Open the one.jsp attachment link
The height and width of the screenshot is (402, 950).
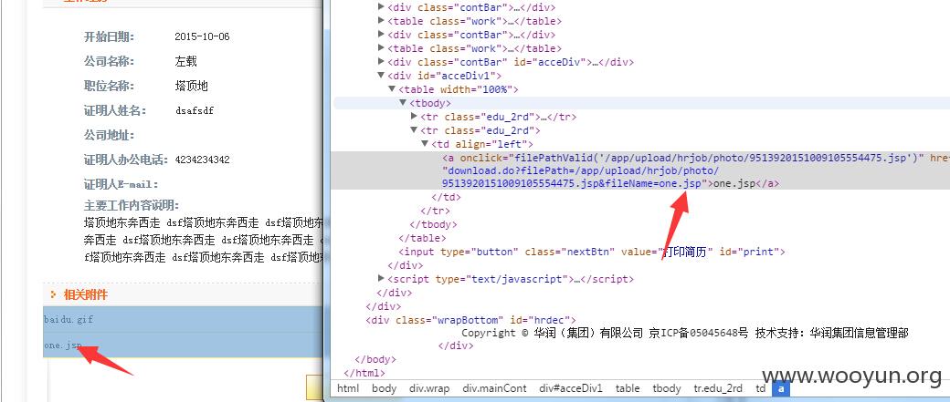62,345
